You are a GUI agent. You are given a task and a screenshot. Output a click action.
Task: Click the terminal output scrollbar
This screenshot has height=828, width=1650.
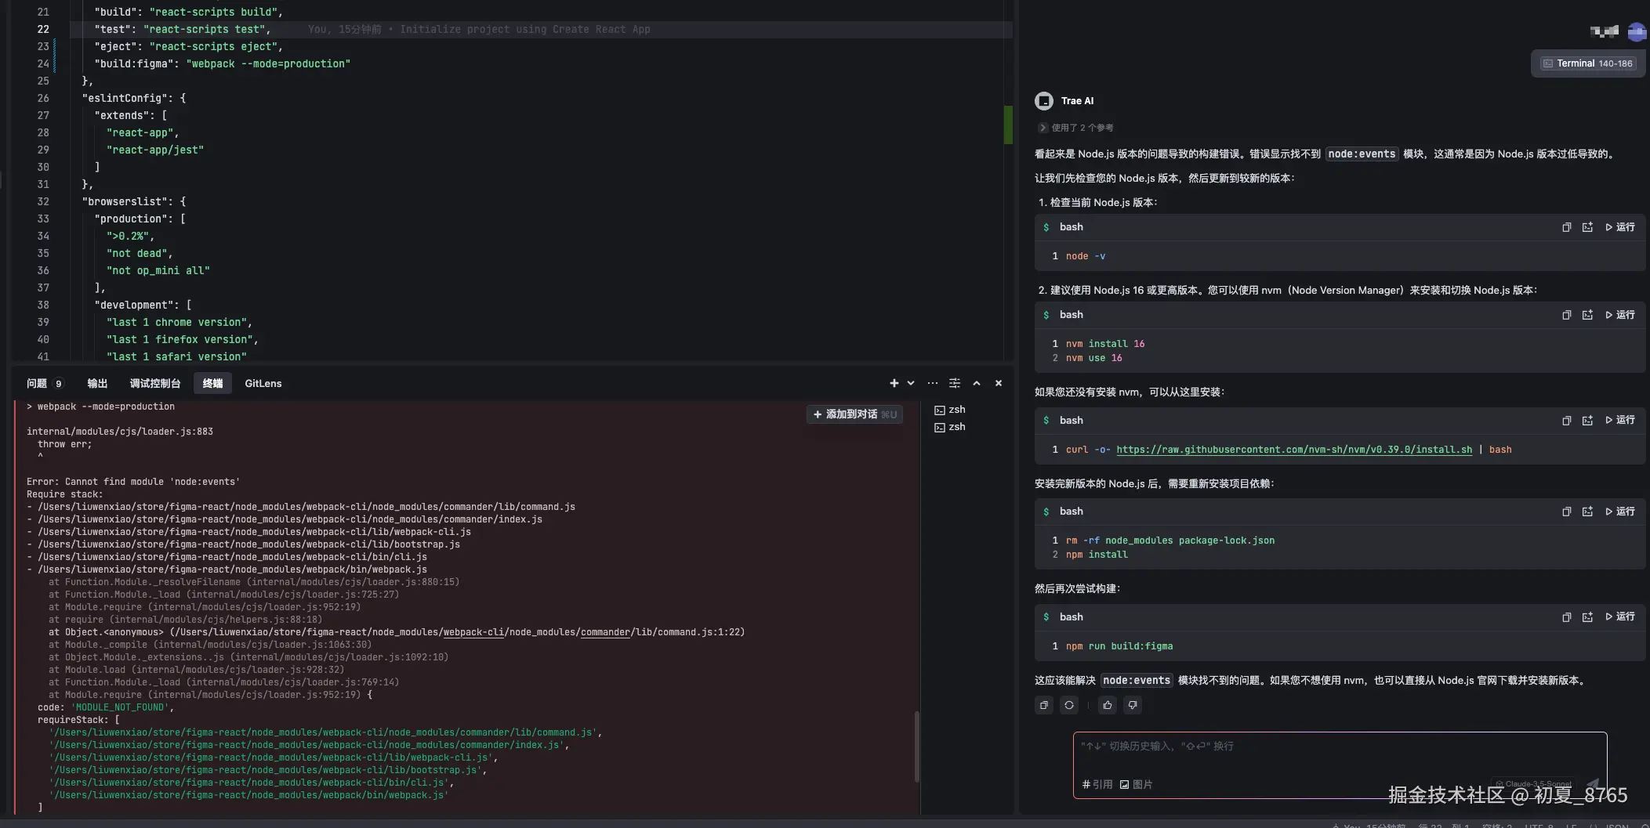coord(917,747)
